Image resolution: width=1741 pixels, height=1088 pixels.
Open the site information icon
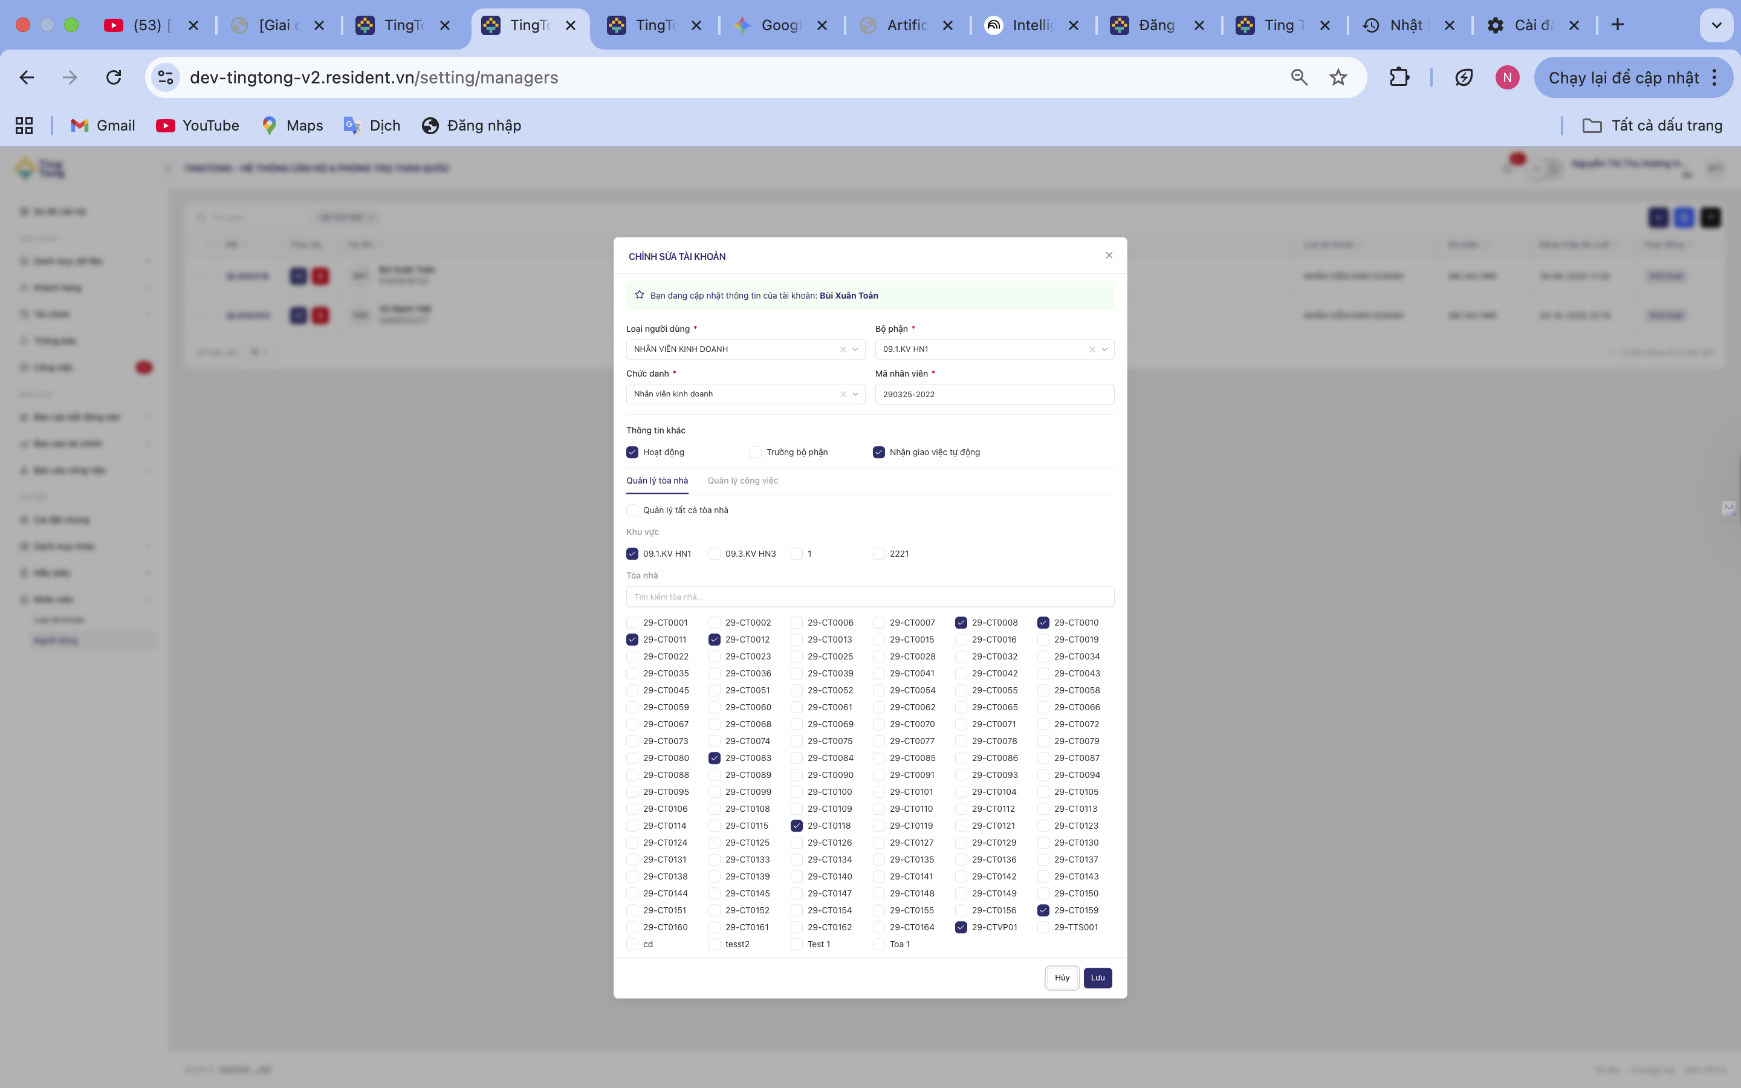pyautogui.click(x=166, y=77)
